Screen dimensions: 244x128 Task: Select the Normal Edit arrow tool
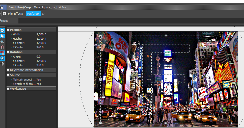[x=2, y=36]
